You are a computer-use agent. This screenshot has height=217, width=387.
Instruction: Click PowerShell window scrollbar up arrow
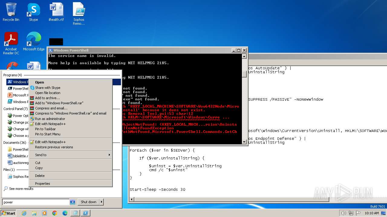pyautogui.click(x=245, y=56)
